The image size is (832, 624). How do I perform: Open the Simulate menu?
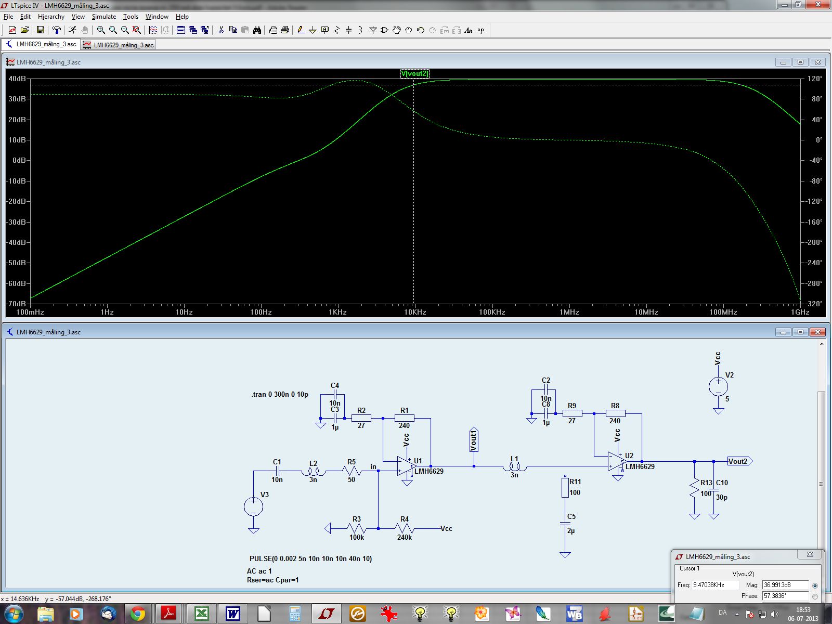104,17
